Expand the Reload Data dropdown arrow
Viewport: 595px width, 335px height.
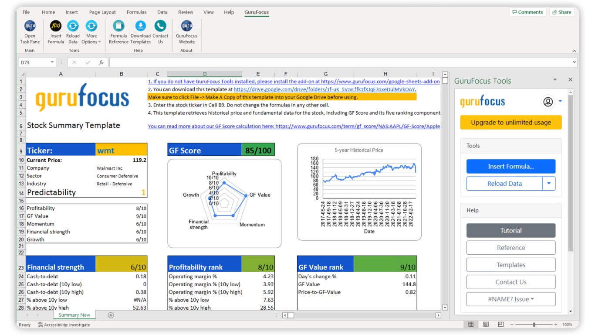click(x=549, y=184)
